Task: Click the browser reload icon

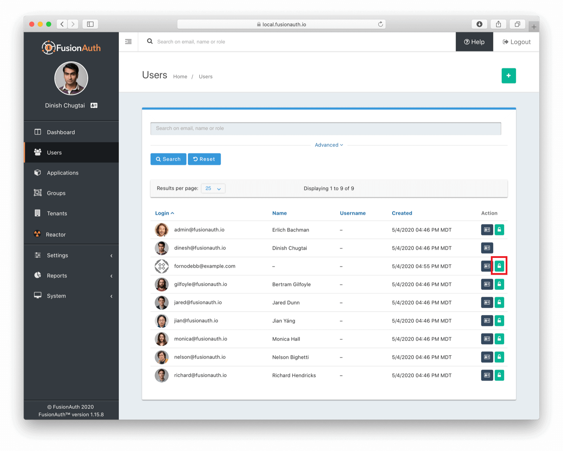Action: pyautogui.click(x=380, y=24)
